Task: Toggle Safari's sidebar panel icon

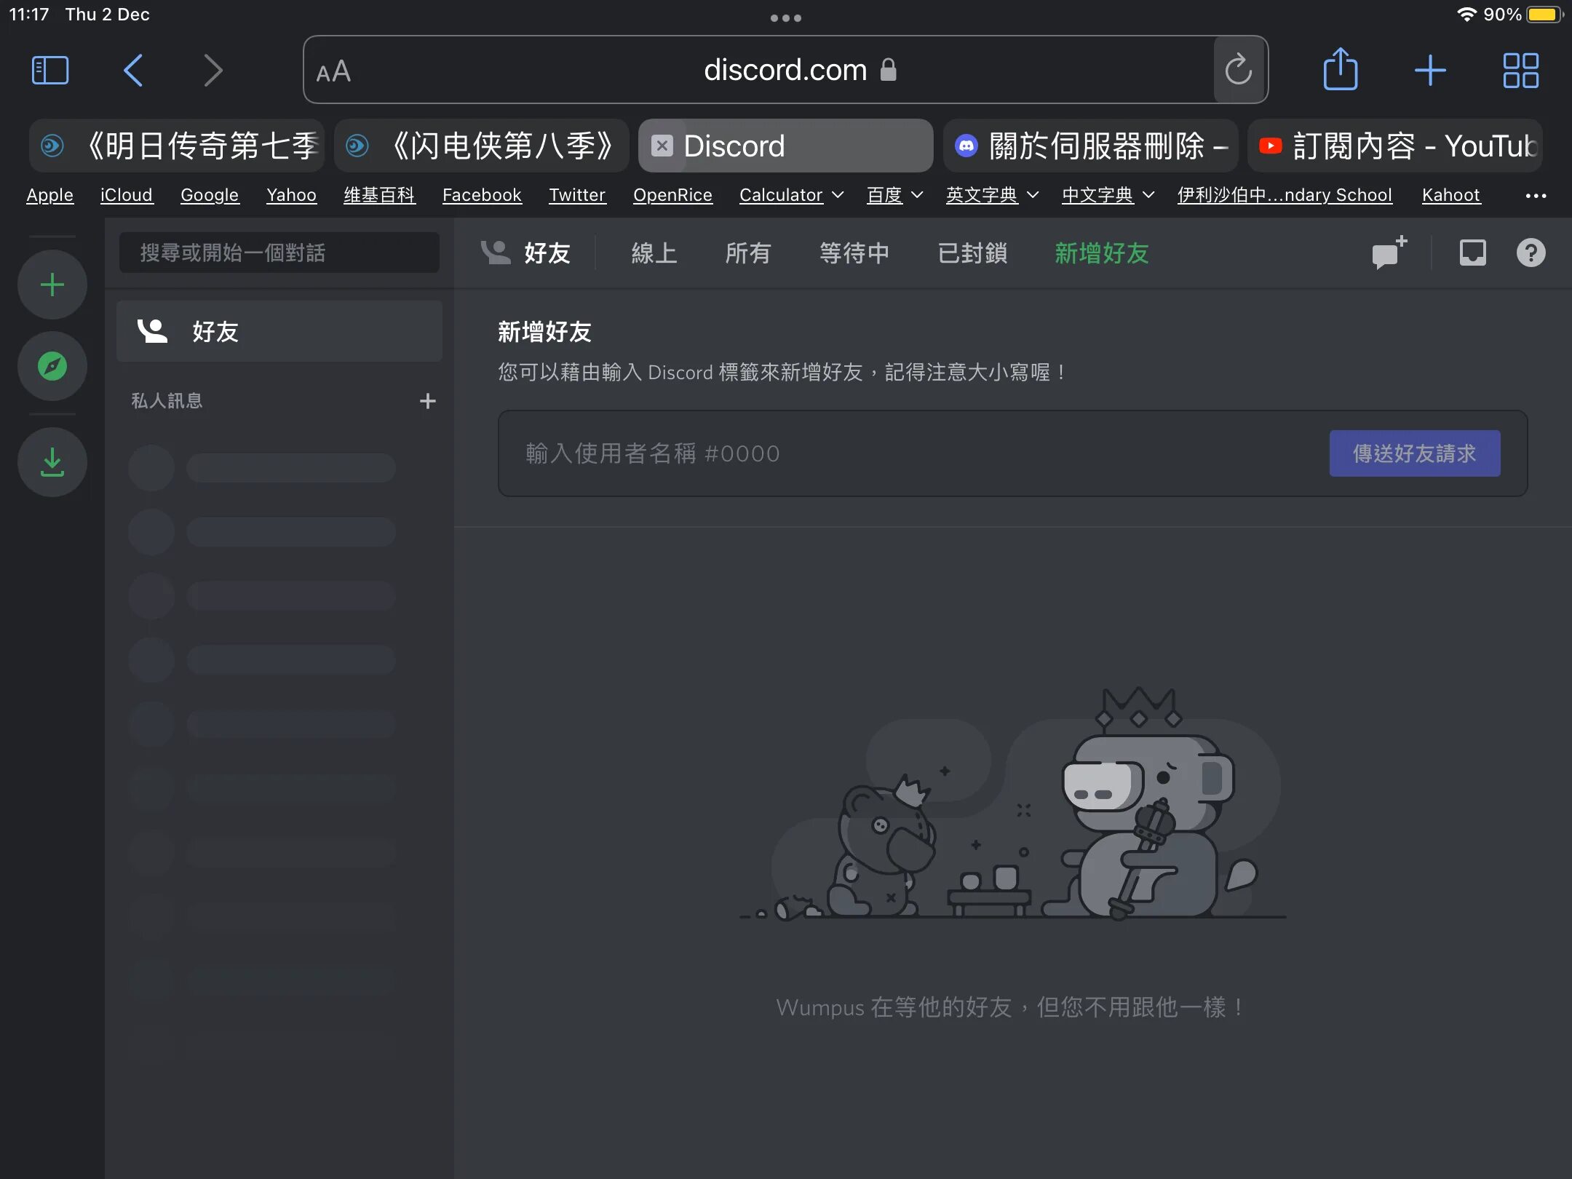Action: pos(50,71)
